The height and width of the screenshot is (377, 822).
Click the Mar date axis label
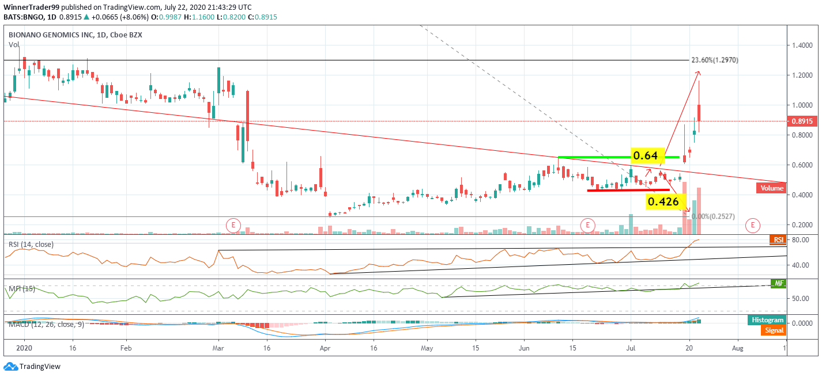pos(218,348)
